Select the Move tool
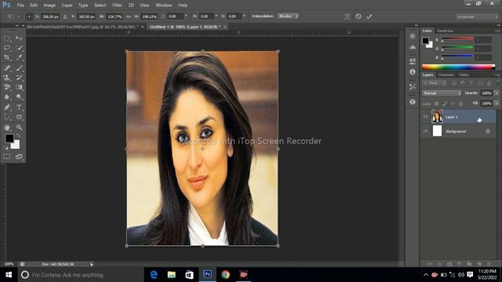502x282 pixels. pos(19,38)
